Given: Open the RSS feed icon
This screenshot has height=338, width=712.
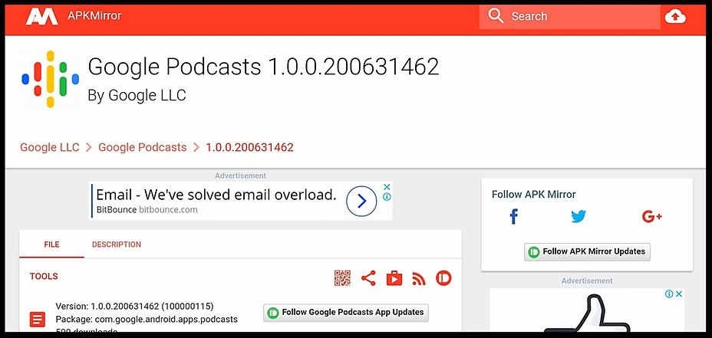Looking at the screenshot, I should [419, 278].
